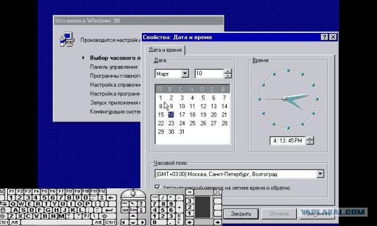Tap the numpad 0 key
Screen dimensions: 377x226
(158, 222)
